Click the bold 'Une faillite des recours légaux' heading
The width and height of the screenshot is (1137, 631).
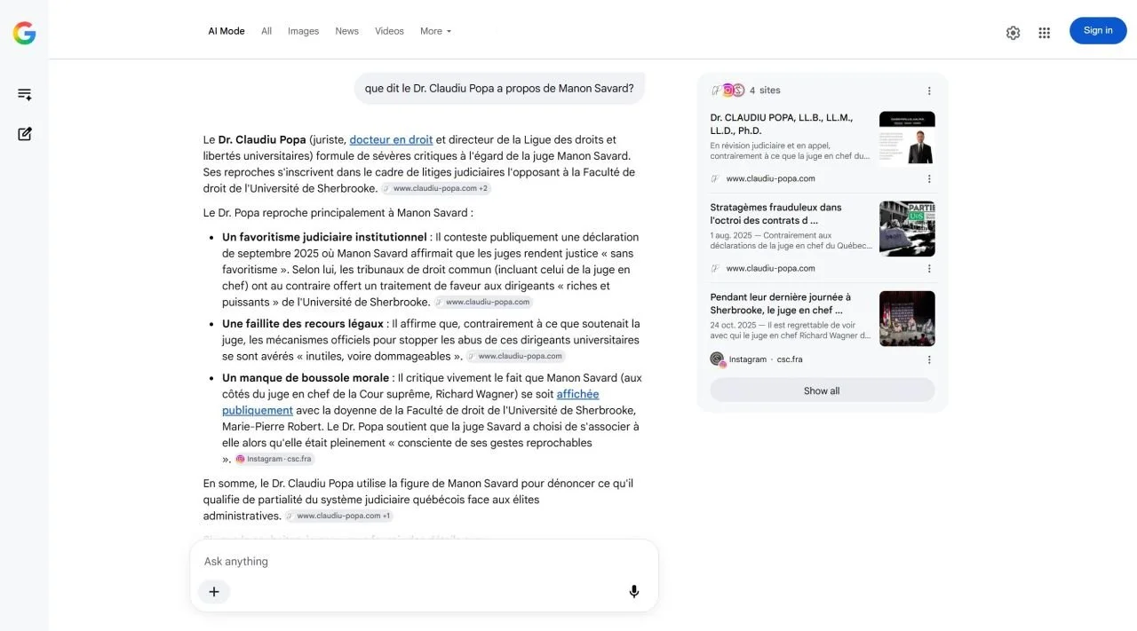[303, 324]
